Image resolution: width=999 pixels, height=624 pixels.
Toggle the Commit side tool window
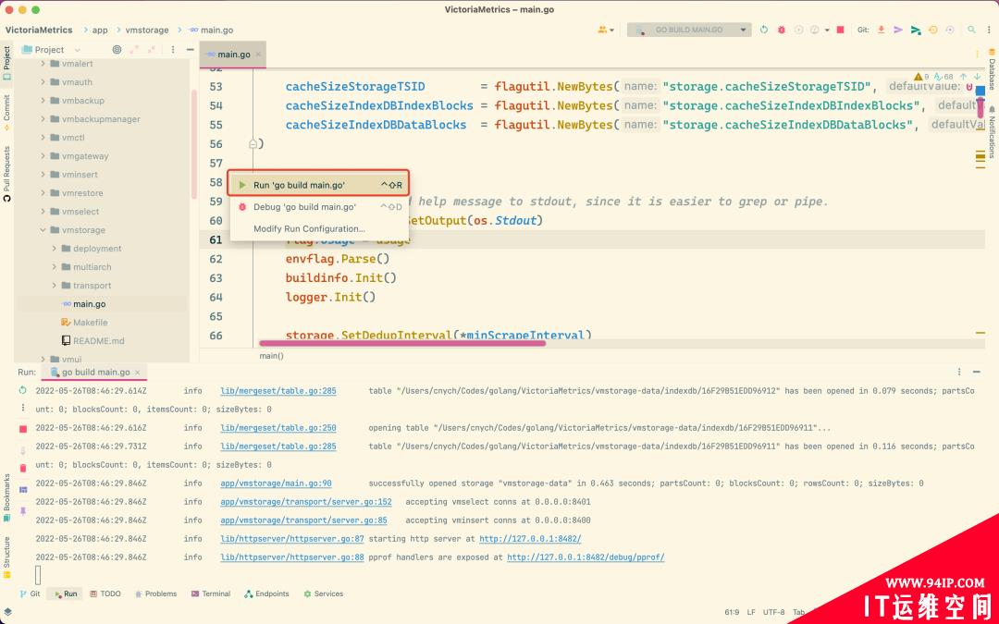pos(6,112)
